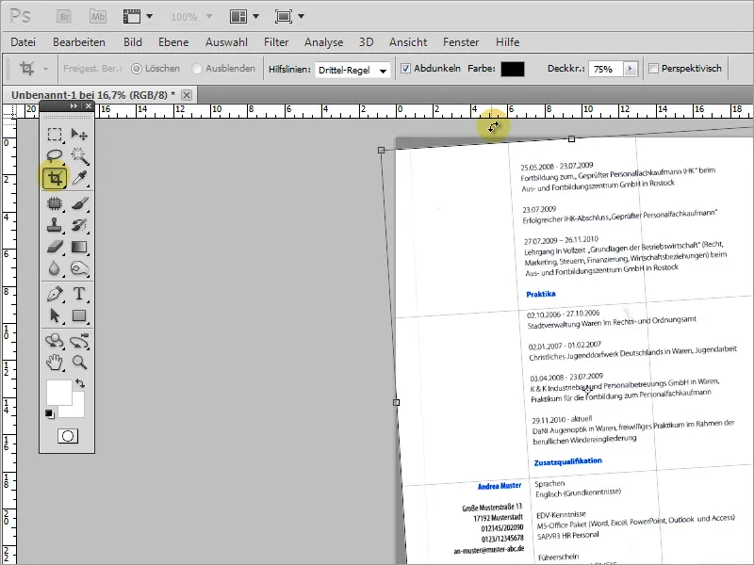
Task: Open the Farbe shield color swatch
Action: point(512,69)
